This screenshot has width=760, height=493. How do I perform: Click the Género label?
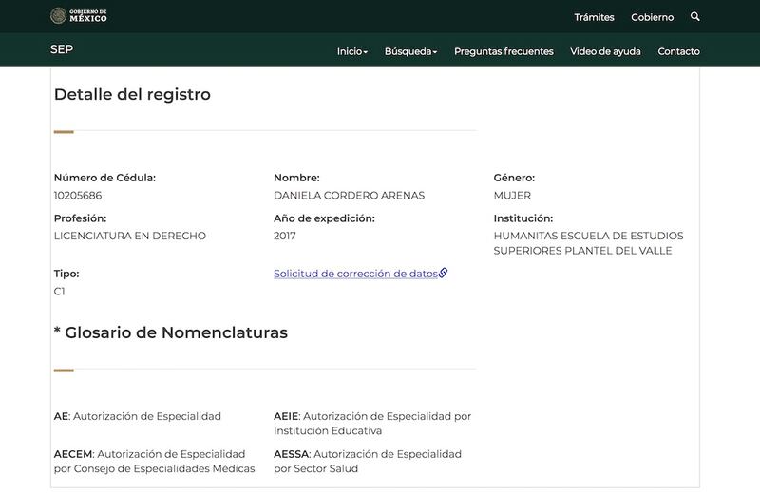(514, 178)
